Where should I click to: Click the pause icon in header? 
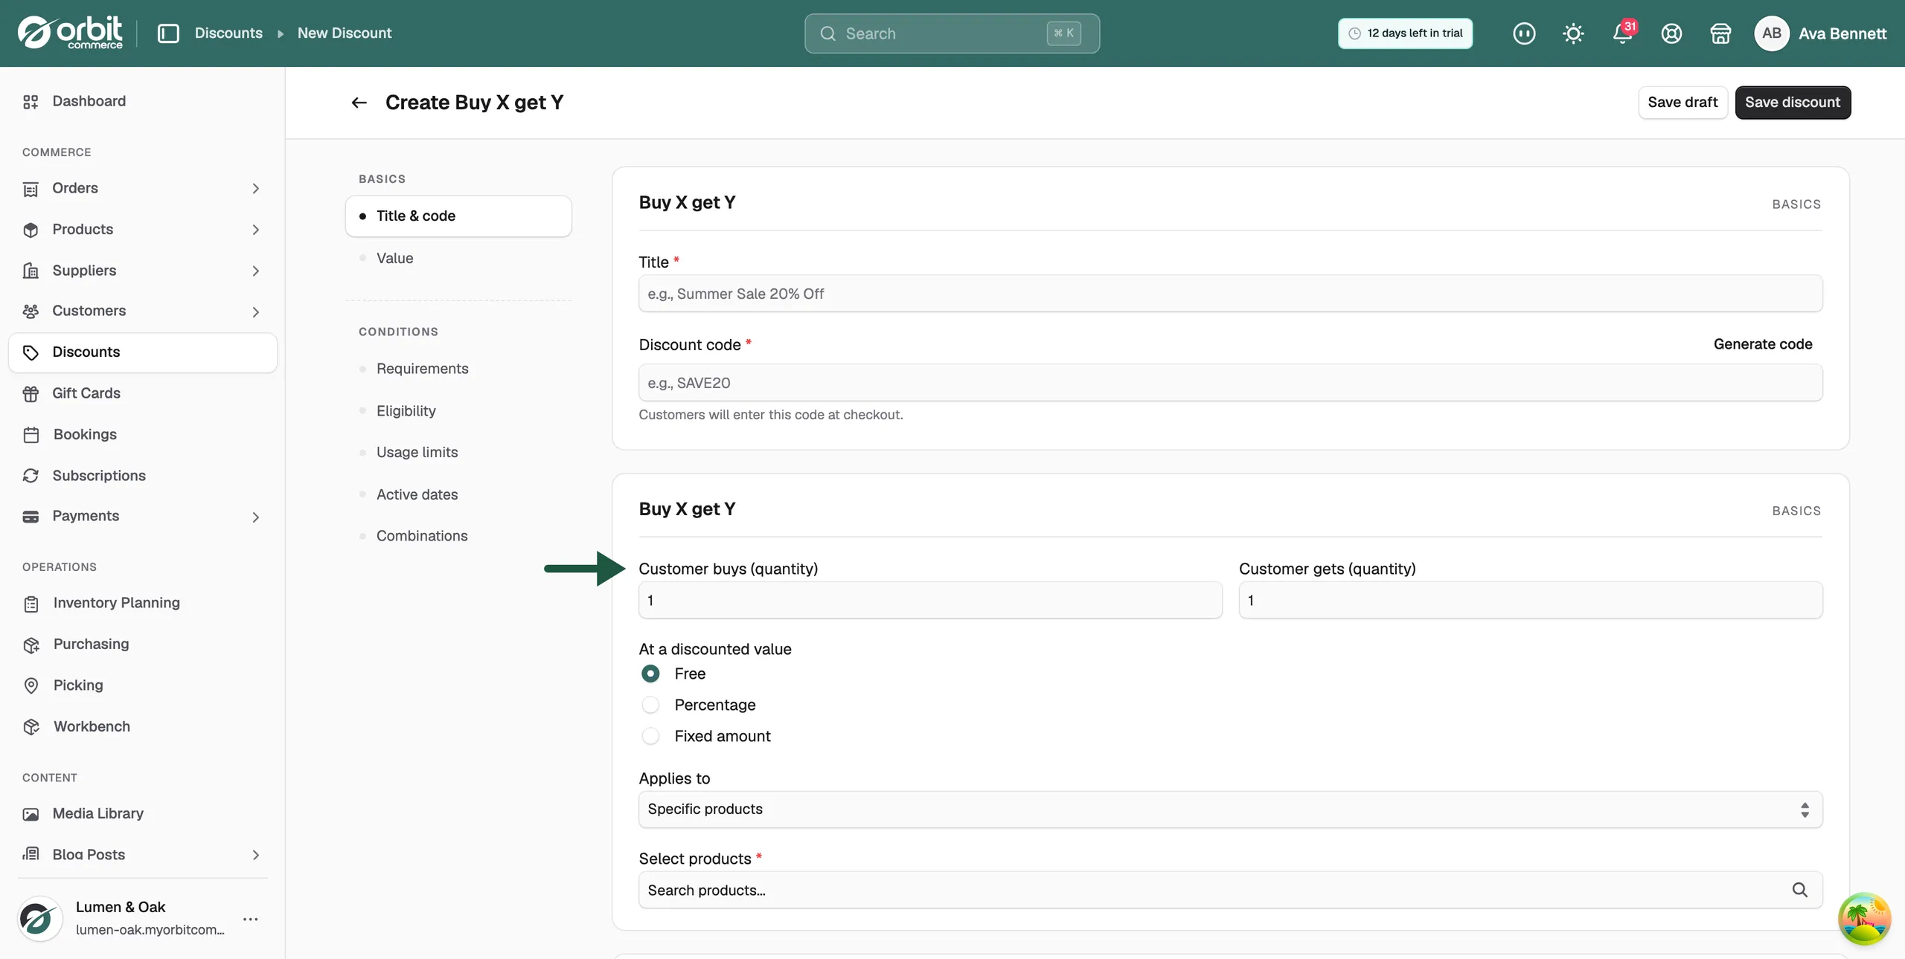(x=1524, y=33)
